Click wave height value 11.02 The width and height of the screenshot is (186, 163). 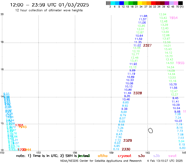137,45
